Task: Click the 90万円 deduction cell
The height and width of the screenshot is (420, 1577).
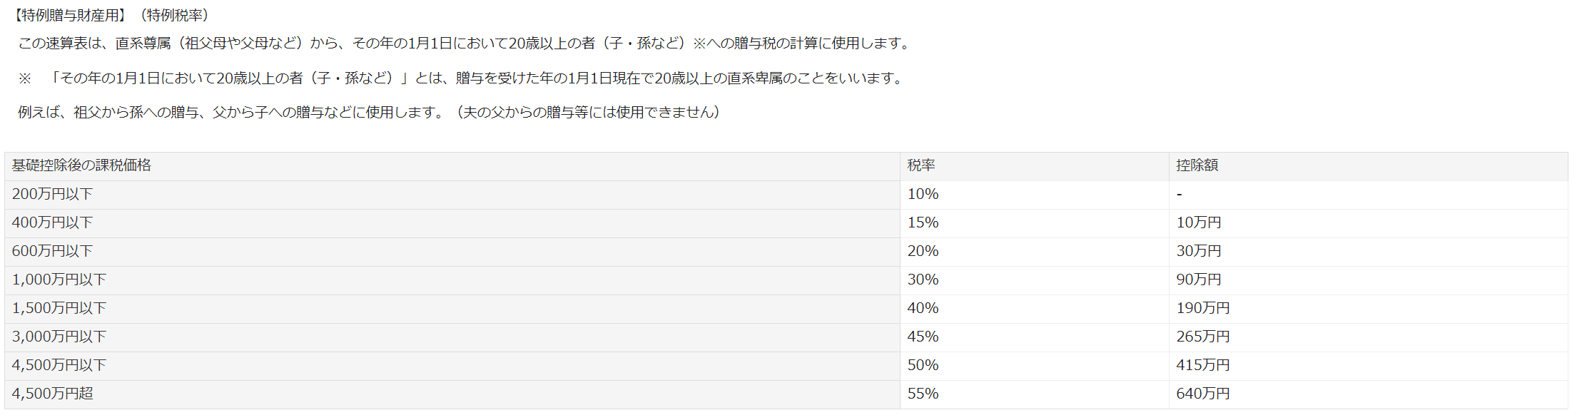Action: pos(1199,280)
